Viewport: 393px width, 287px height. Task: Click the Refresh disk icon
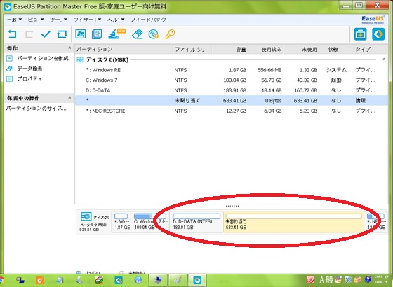coord(62,34)
